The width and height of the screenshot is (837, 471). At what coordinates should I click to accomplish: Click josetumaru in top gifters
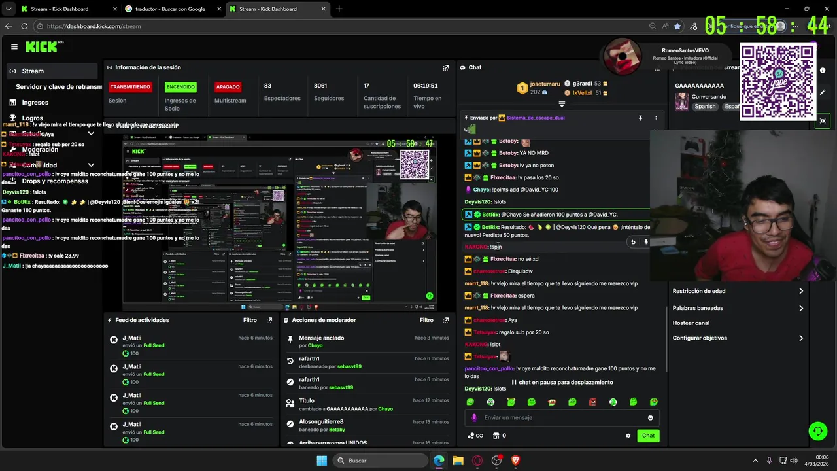545,84
